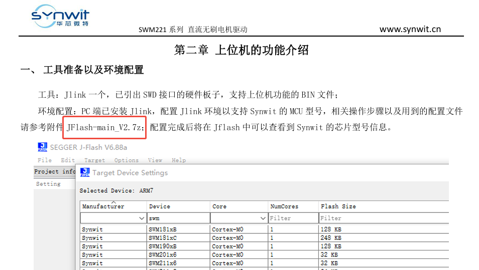Expand the Manufacturer filter dropdown
479x270 pixels.
142,218
